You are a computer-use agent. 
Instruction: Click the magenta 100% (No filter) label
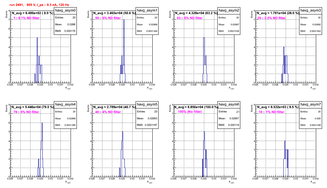(190, 112)
